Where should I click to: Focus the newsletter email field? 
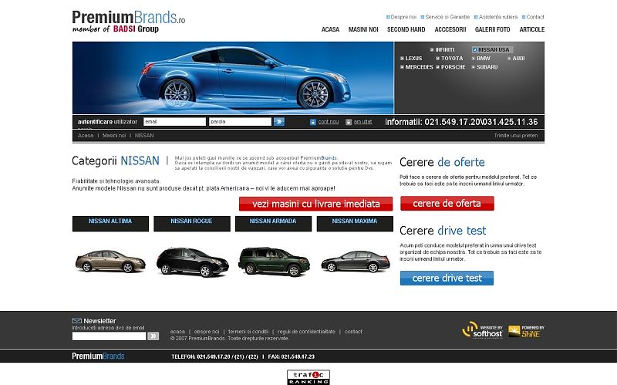(109, 336)
